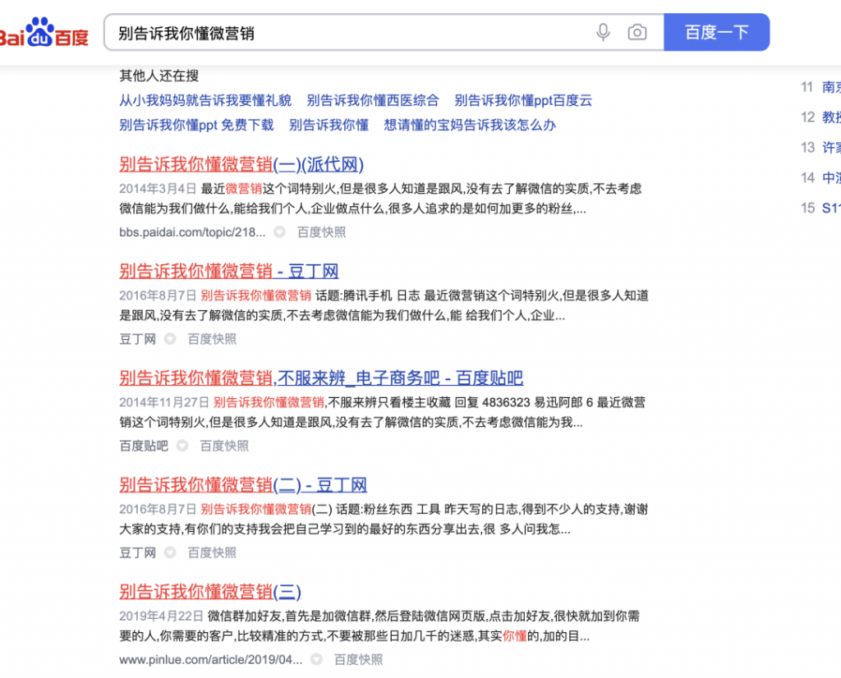841x678 pixels.
Task: Open hot search item number 13
Action: click(820, 148)
